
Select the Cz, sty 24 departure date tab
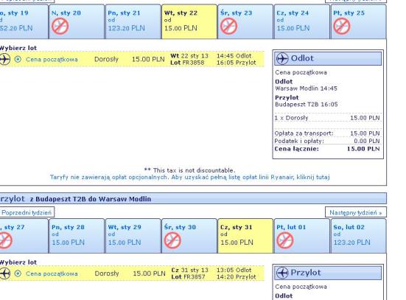pos(301,22)
